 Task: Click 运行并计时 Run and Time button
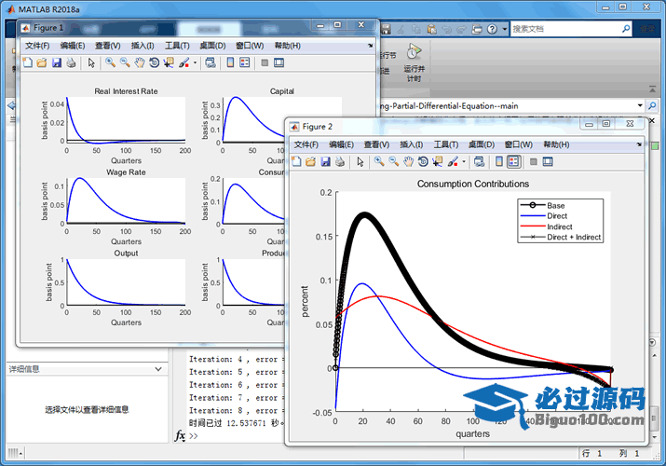415,63
